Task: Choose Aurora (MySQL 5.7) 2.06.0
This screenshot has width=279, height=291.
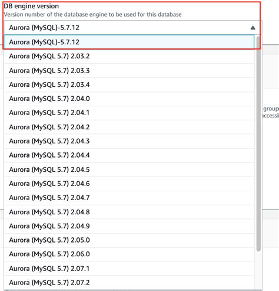Action: coord(129,254)
